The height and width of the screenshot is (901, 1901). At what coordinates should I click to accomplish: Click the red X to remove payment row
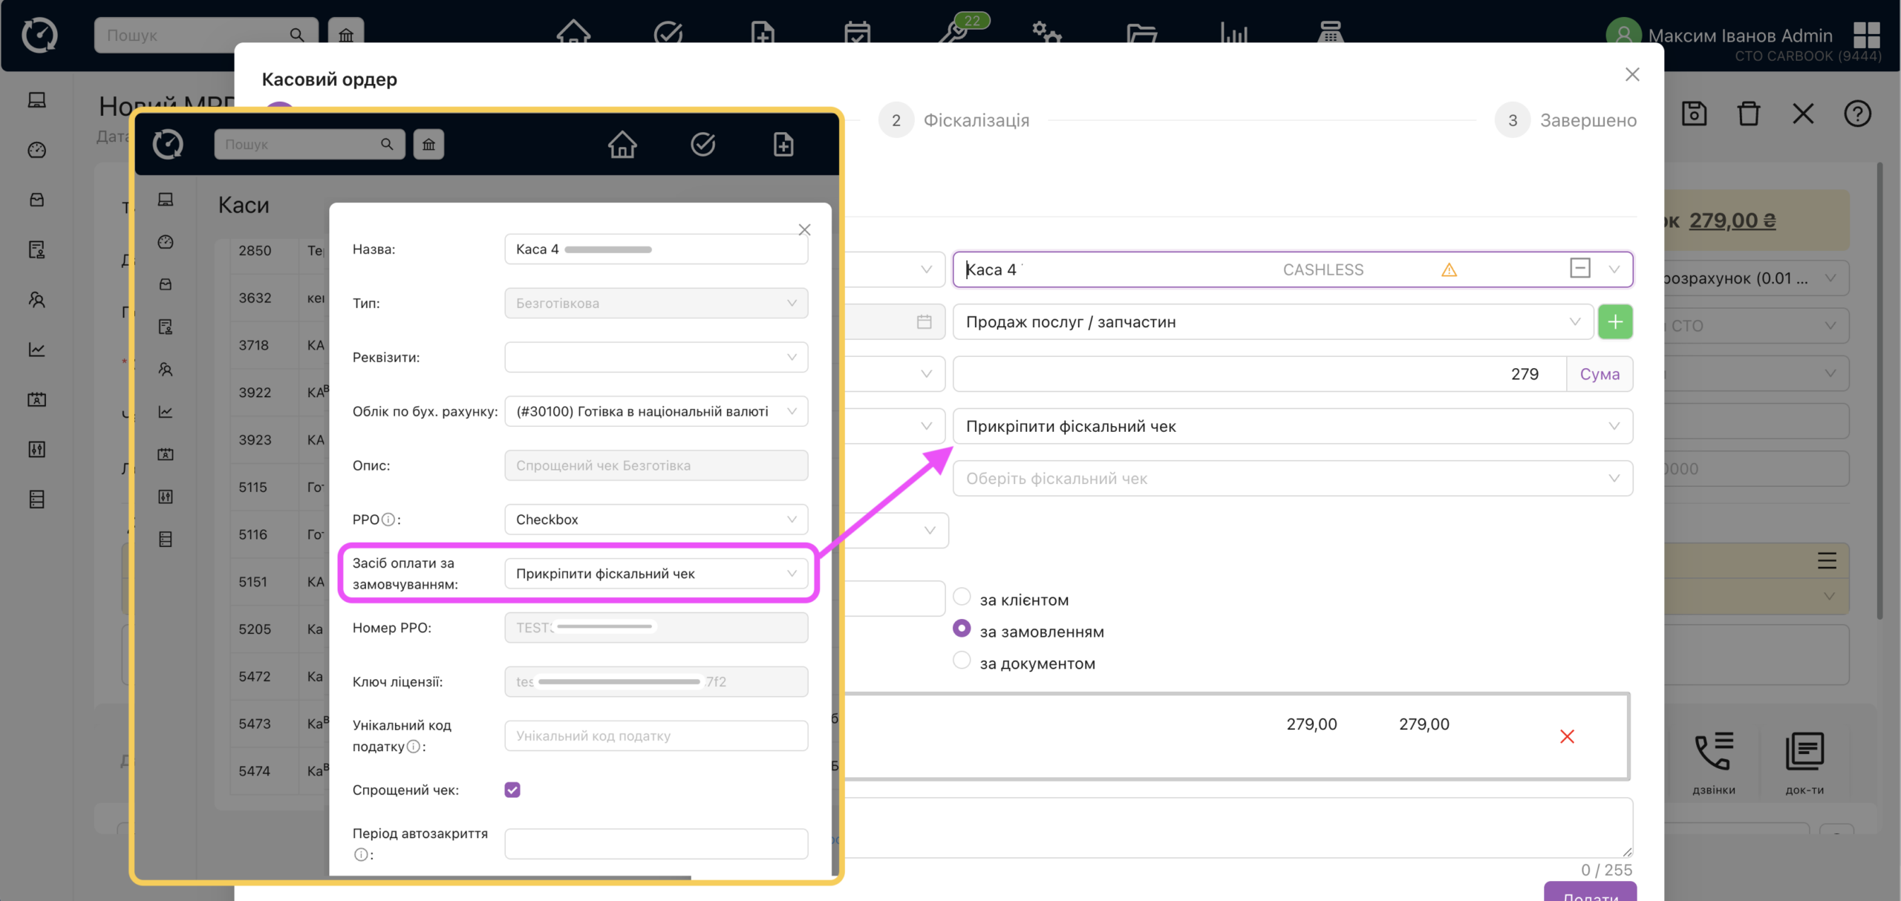[x=1567, y=736]
